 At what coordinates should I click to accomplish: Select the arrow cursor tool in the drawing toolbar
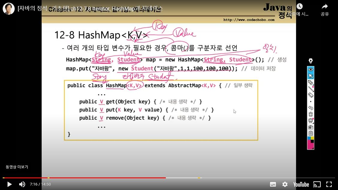click(x=311, y=76)
